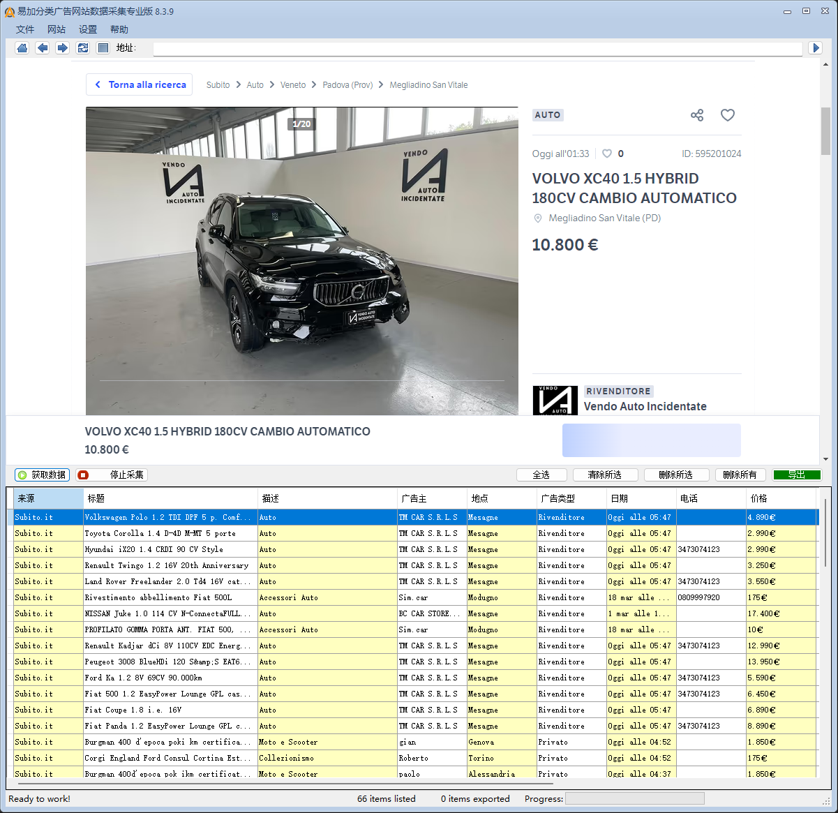The width and height of the screenshot is (838, 813).
Task: Click into the 地址 address field
Action: click(477, 48)
